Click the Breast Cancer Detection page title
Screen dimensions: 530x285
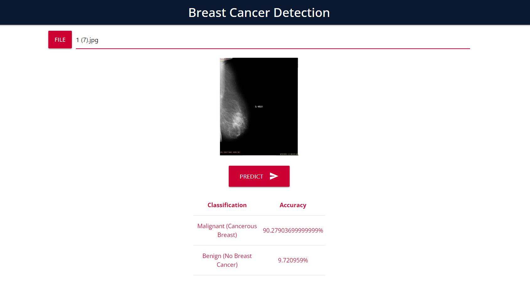[x=259, y=13]
